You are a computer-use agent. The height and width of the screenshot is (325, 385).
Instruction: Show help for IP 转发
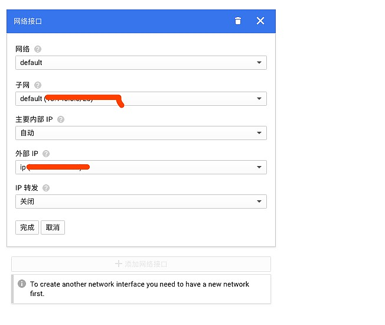[46, 188]
